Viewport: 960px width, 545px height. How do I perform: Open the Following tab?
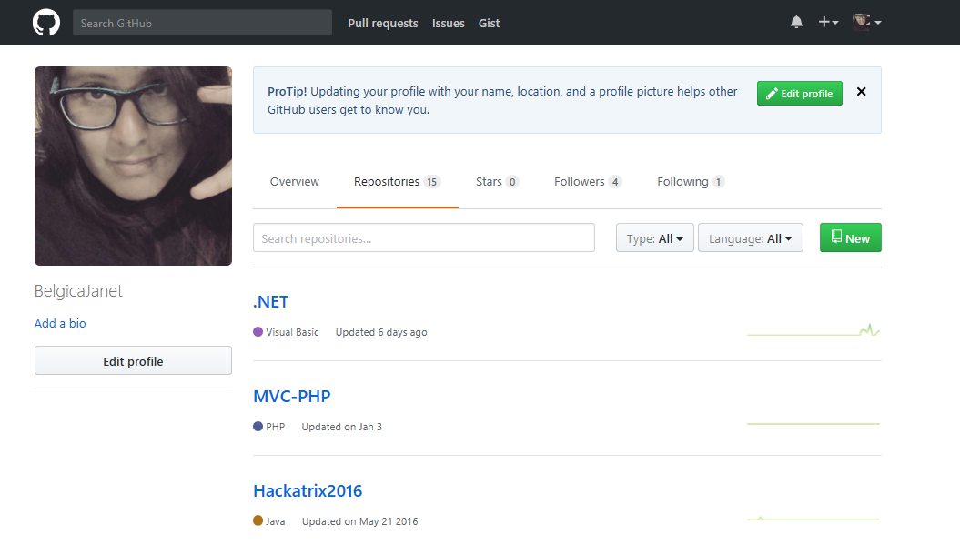pyautogui.click(x=690, y=182)
